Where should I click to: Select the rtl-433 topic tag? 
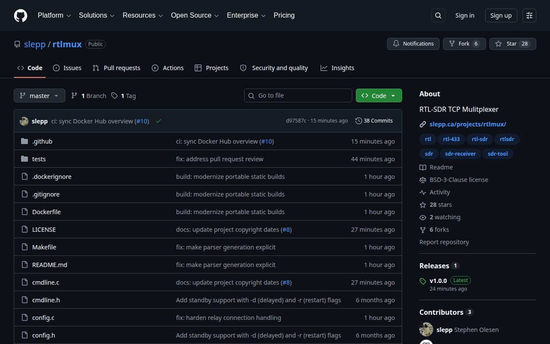pyautogui.click(x=451, y=139)
